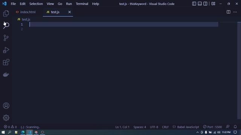Open the Windows Action Center

(x=235, y=132)
